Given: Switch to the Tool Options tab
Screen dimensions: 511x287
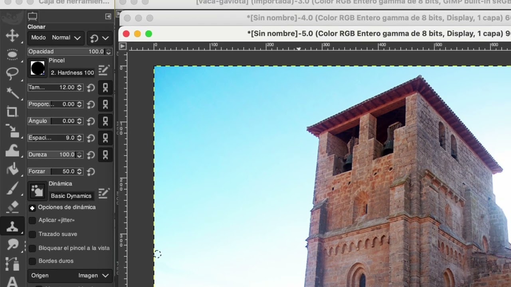Looking at the screenshot, I should pos(32,16).
